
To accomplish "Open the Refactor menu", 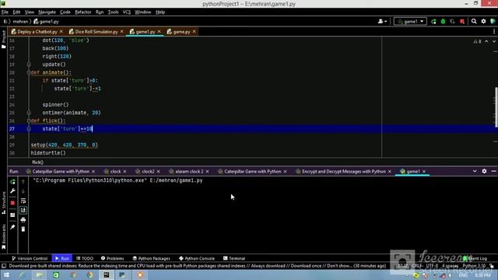I will 83,12.
